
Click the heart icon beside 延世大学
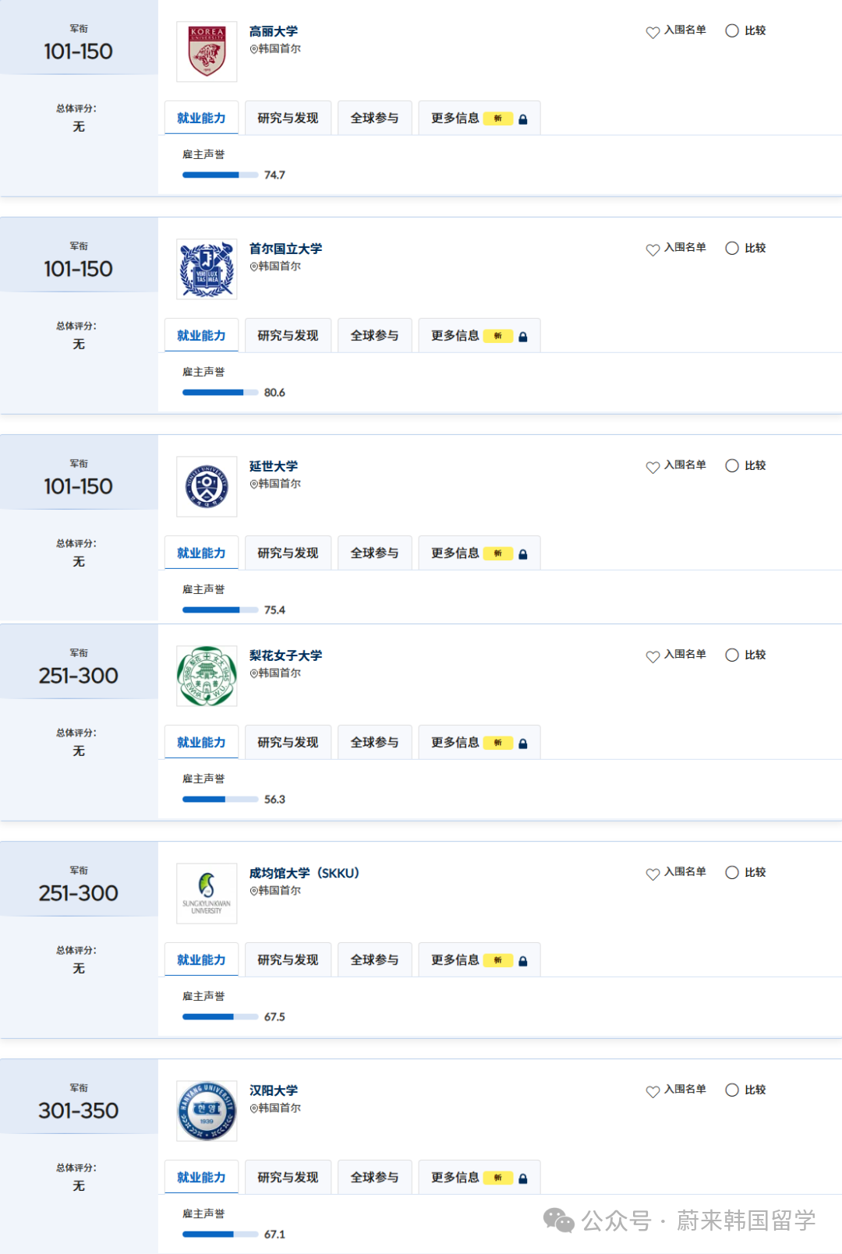click(x=653, y=467)
